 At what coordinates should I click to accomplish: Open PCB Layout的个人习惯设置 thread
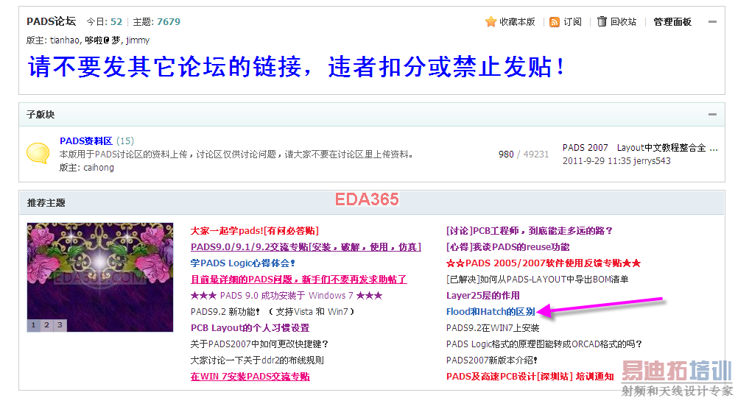(250, 328)
